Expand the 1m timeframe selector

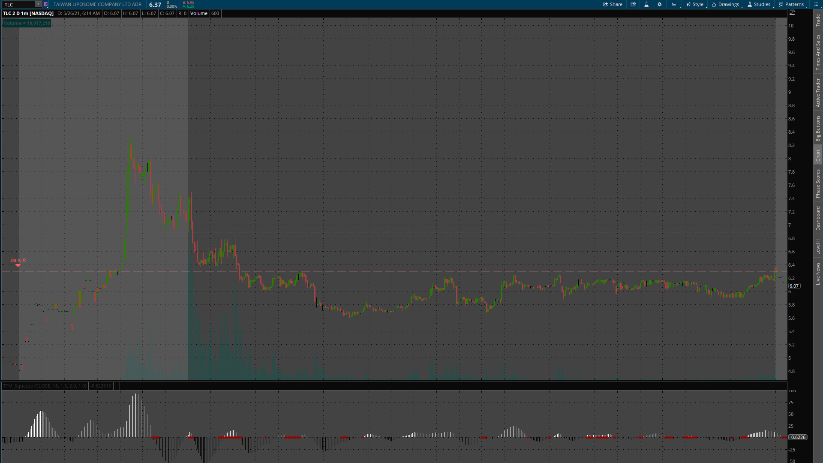[674, 4]
